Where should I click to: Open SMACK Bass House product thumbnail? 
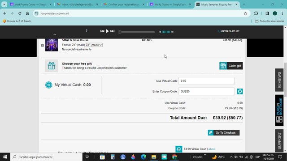(52, 45)
